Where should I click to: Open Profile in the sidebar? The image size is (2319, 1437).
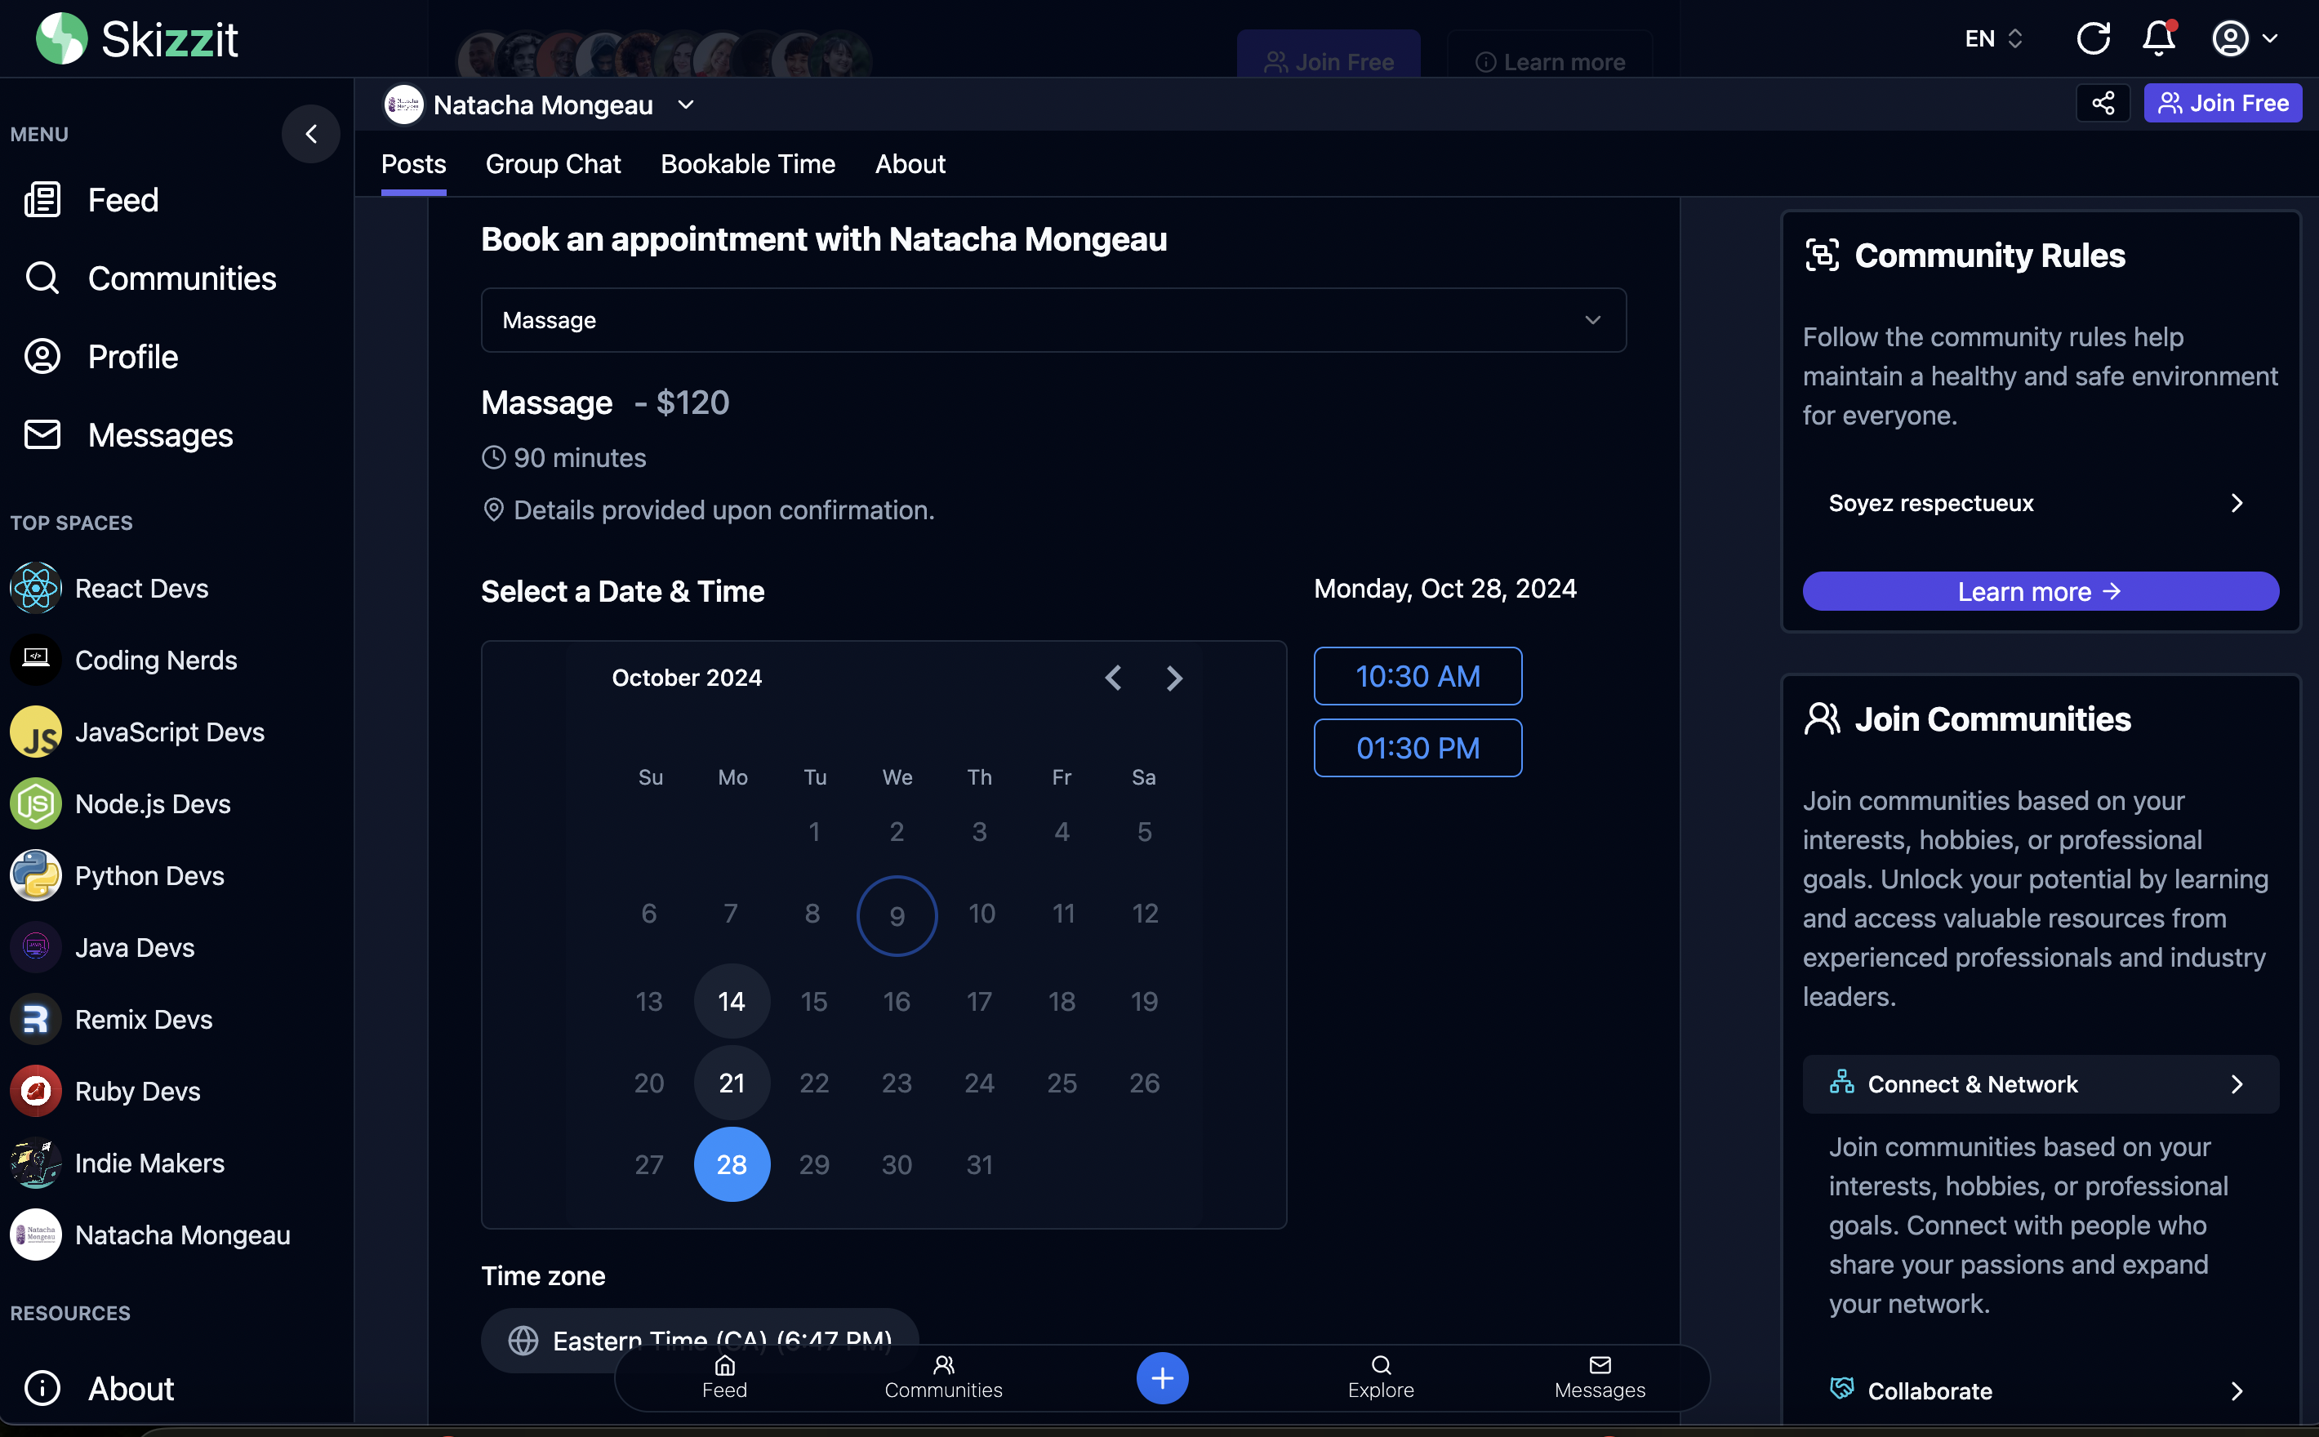coord(100,357)
